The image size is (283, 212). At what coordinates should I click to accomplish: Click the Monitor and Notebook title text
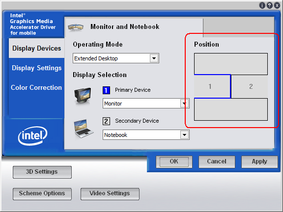[125, 26]
